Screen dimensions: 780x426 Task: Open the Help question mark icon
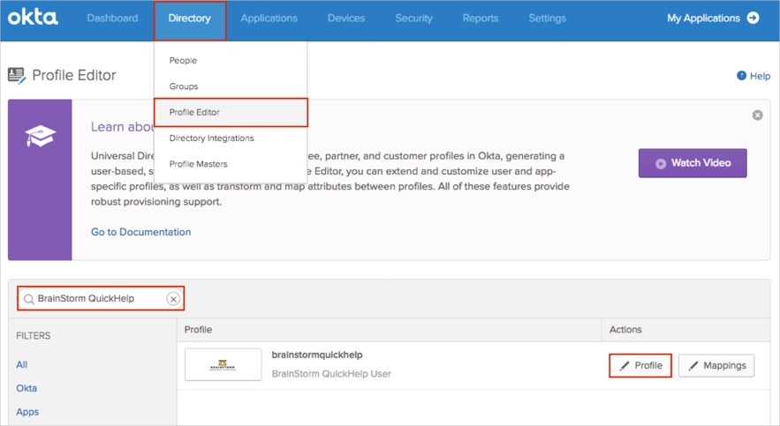click(x=741, y=76)
